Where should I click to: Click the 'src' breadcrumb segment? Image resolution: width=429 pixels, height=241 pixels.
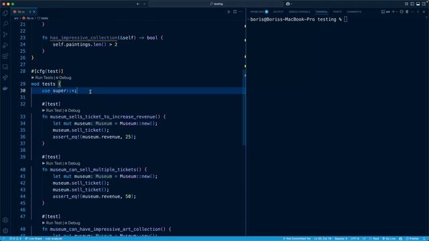pyautogui.click(x=16, y=18)
